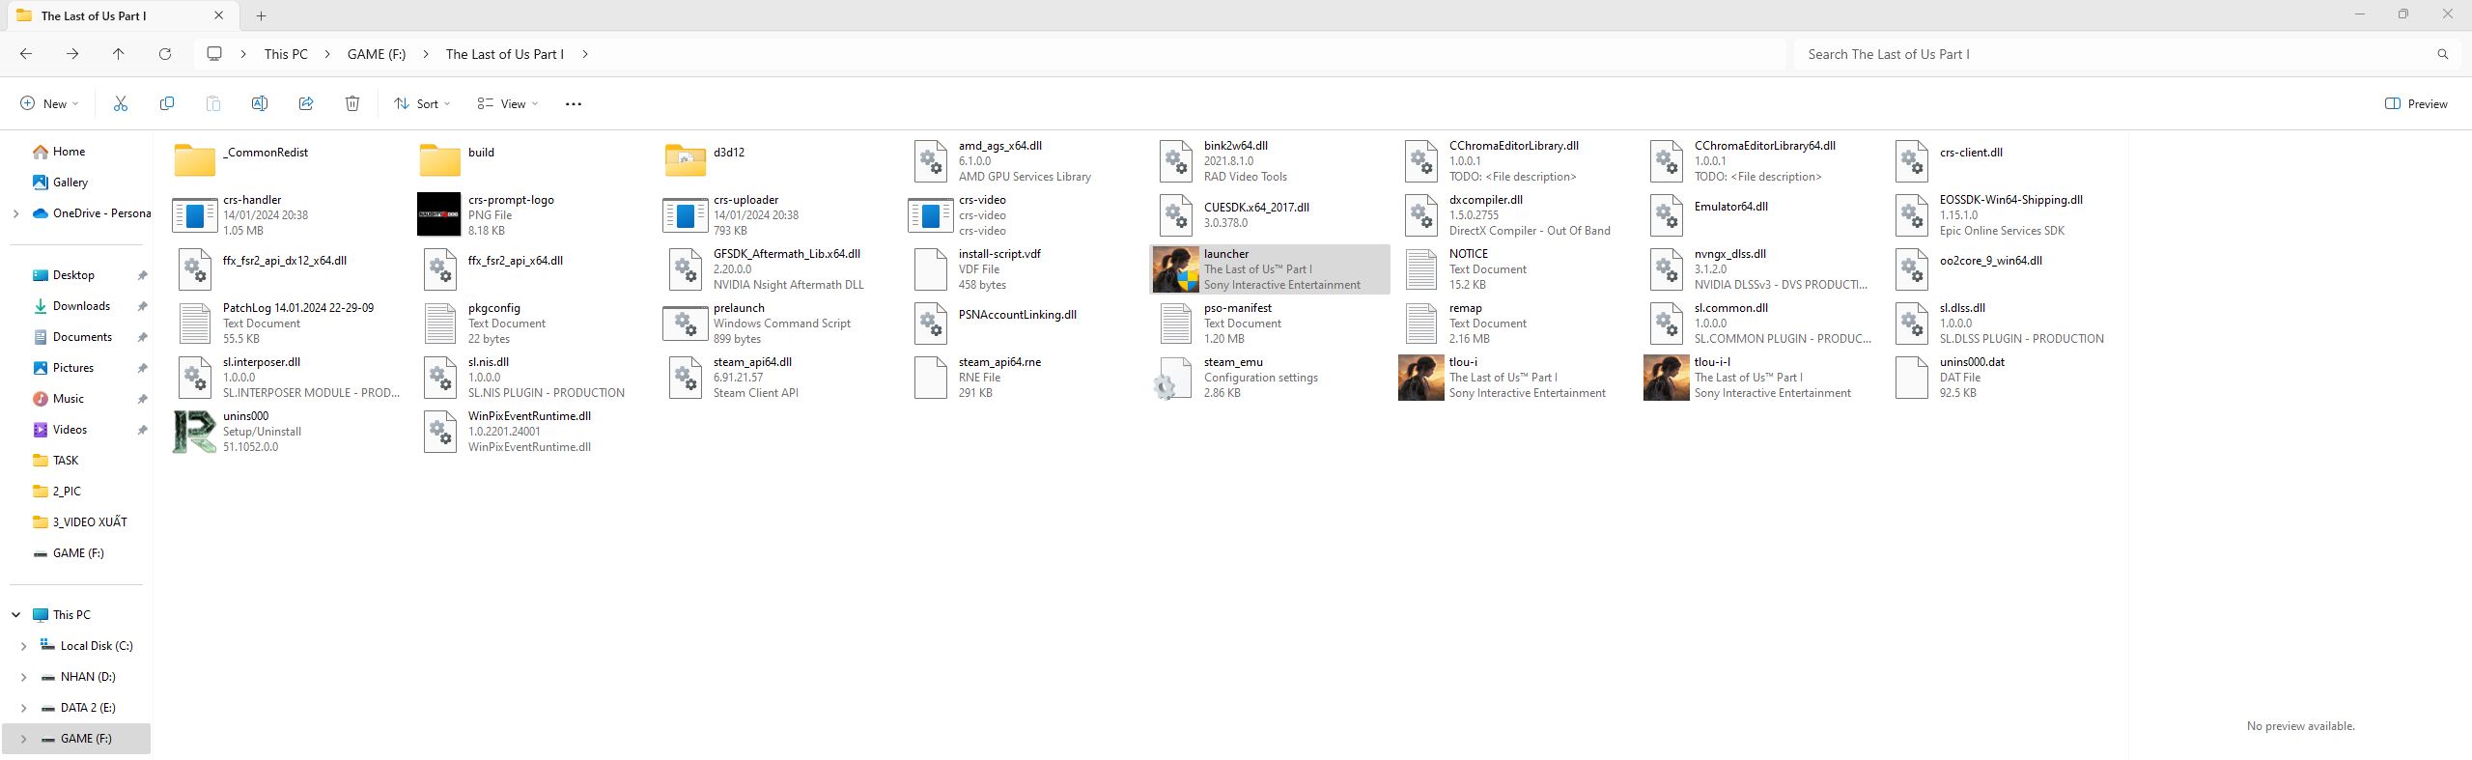Select the _CommonRedist folder icon
The image size is (2472, 760).
[x=194, y=159]
